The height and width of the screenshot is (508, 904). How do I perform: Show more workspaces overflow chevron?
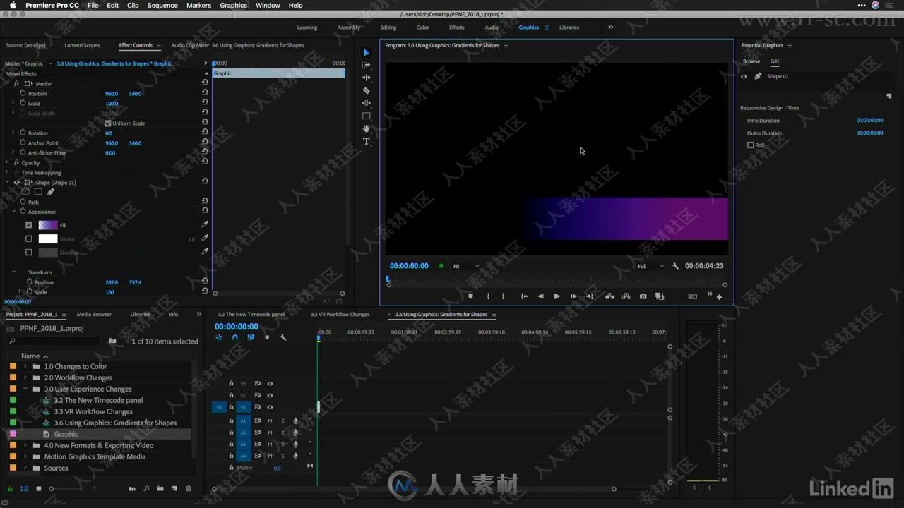(x=610, y=28)
